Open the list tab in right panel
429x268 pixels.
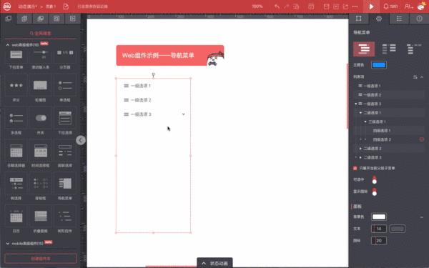click(399, 19)
